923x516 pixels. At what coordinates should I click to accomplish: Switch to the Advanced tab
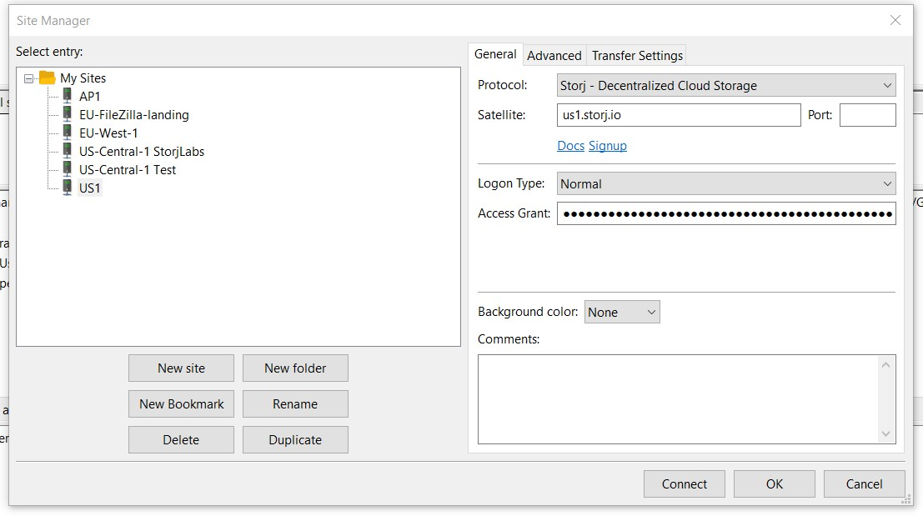coord(554,55)
